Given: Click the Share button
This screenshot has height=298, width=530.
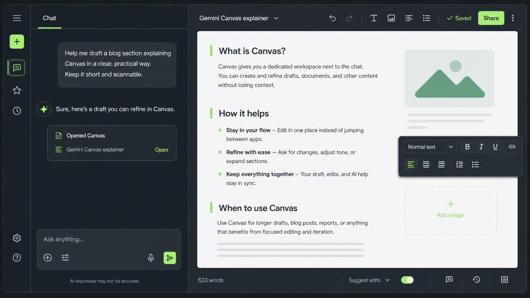Looking at the screenshot, I should coord(491,18).
